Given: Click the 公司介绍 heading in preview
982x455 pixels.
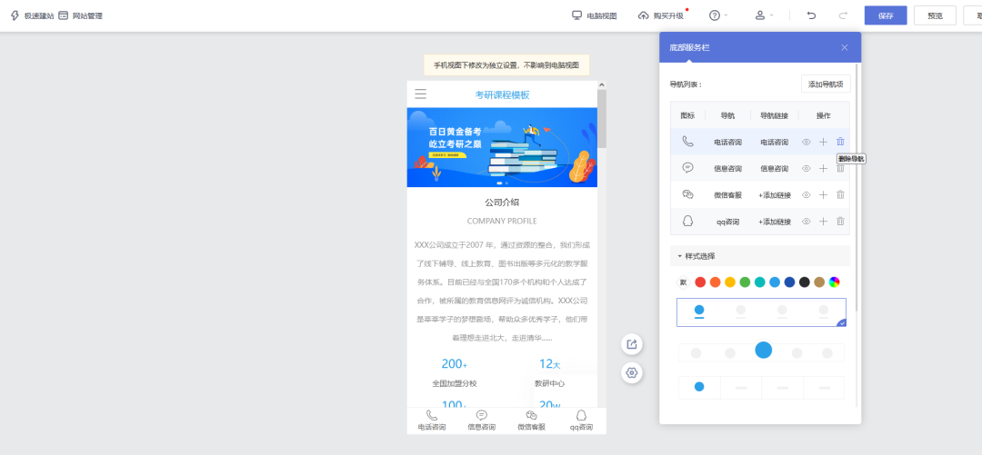Looking at the screenshot, I should (x=502, y=203).
